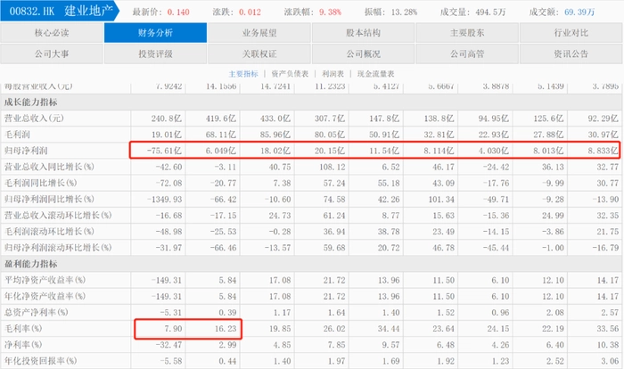View the 主要股东 tab
Viewport: 624px width, 369px height.
coord(467,33)
